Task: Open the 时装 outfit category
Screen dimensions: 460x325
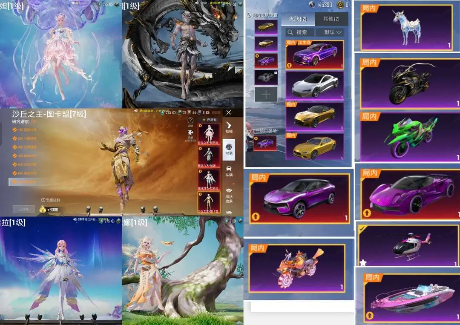Action: point(229,149)
